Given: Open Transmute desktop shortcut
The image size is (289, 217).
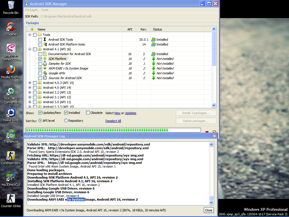Looking at the screenshot, I should pos(11,136).
